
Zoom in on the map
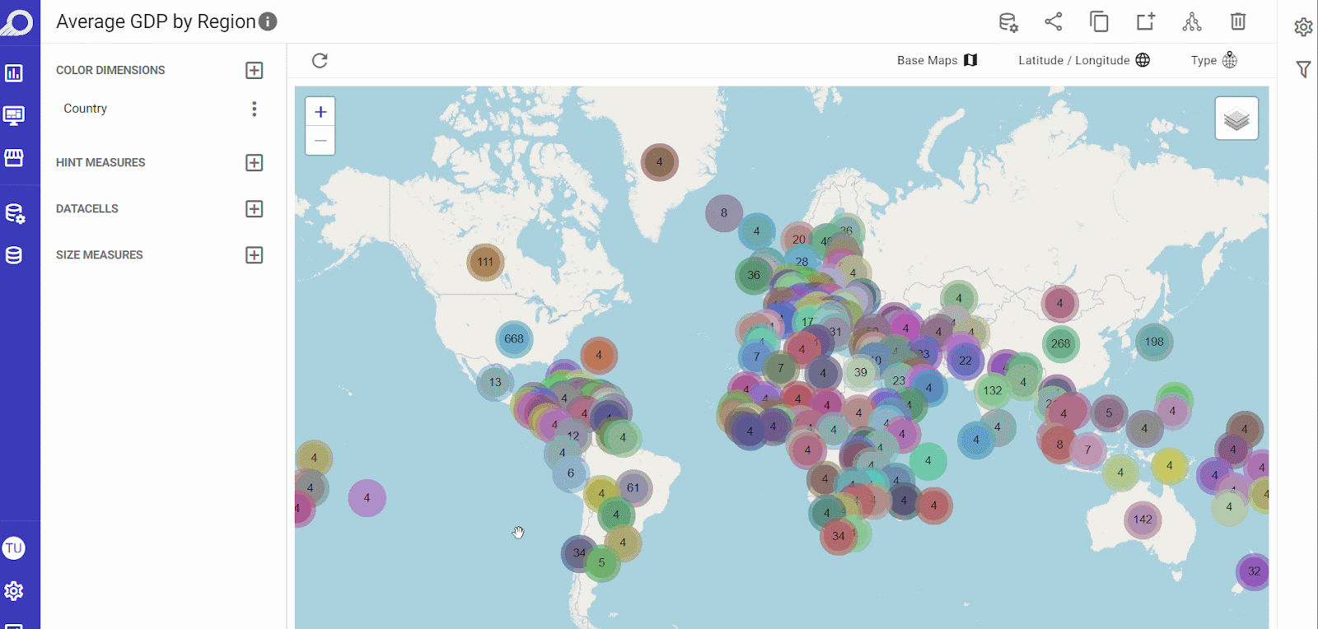(320, 112)
